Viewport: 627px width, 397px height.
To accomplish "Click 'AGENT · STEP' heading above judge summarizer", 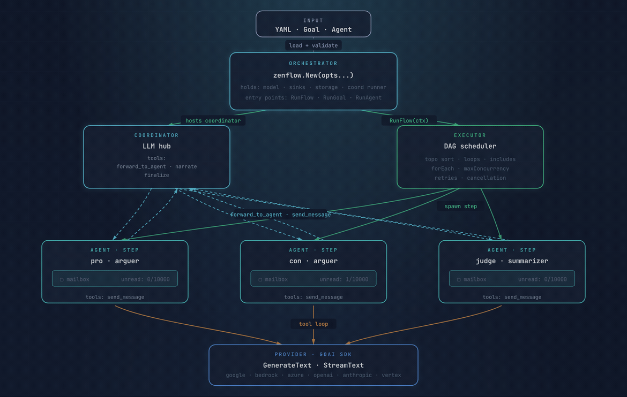I will 512,250.
